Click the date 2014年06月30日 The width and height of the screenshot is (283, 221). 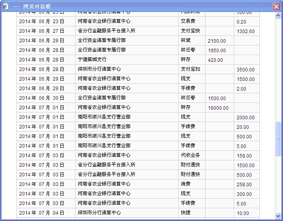[42, 98]
